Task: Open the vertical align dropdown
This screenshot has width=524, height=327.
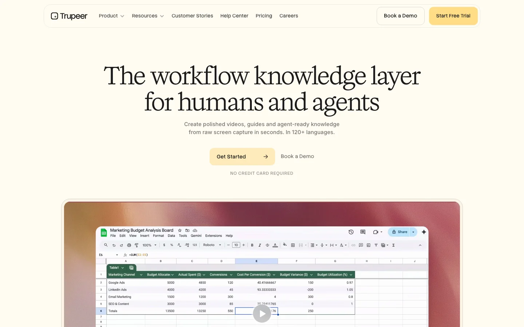Action: click(324, 245)
